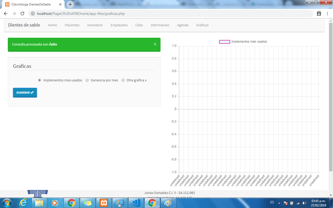333x208 pixels.
Task: Click the scrollbar down arrow
Action: (331, 195)
